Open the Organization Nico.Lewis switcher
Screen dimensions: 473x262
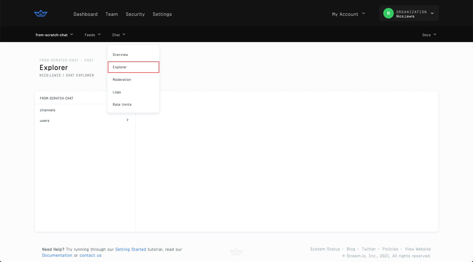pos(409,13)
